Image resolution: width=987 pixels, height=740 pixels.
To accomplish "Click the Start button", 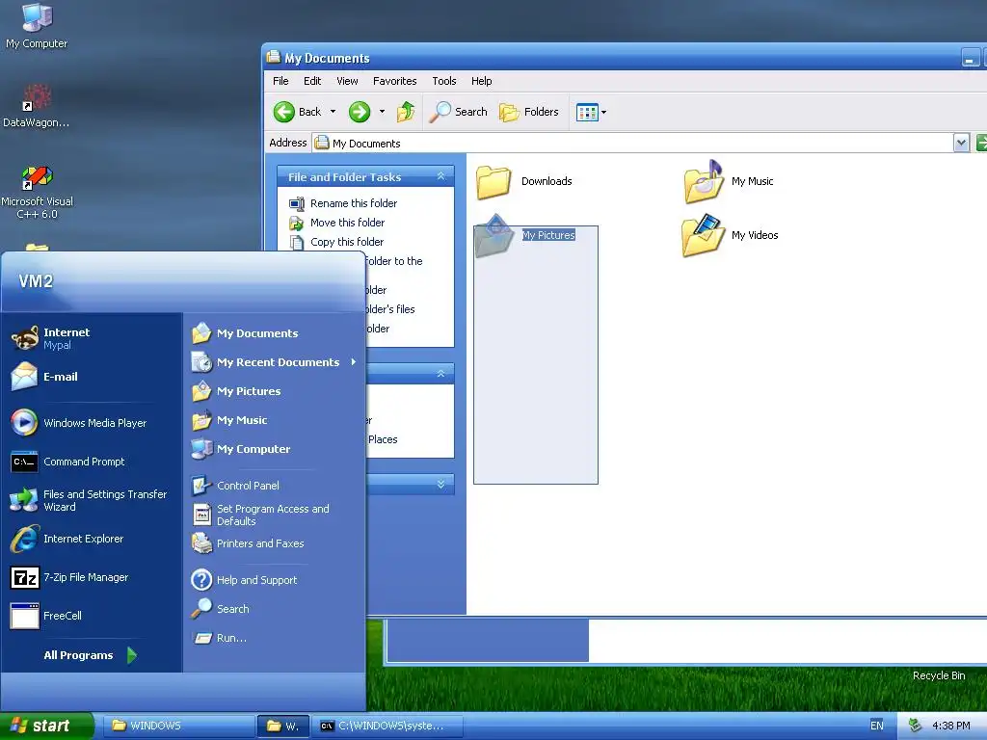I will (x=46, y=726).
